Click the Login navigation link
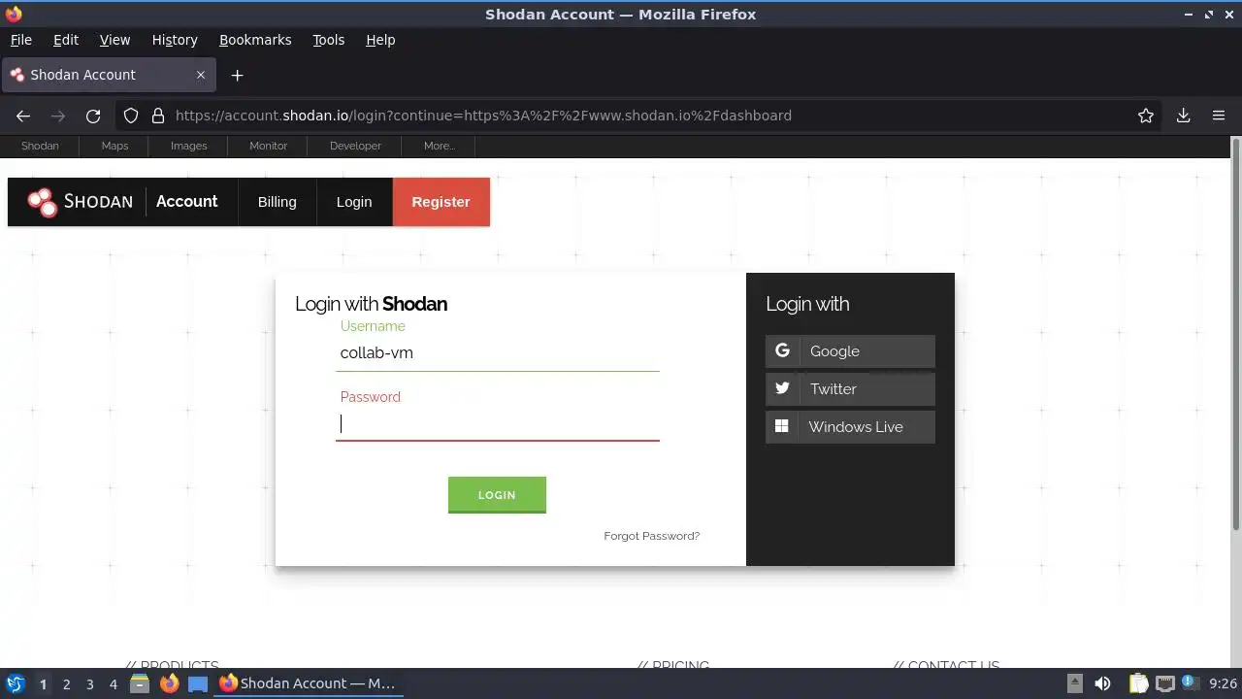 [354, 202]
